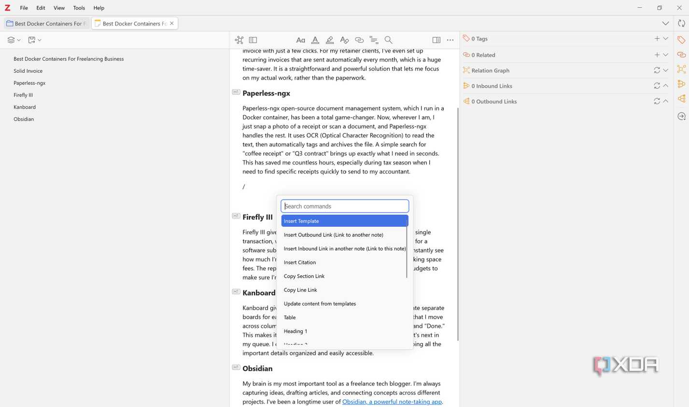Image resolution: width=689 pixels, height=407 pixels.
Task: Open the tab list chevron dropdown
Action: tap(665, 23)
